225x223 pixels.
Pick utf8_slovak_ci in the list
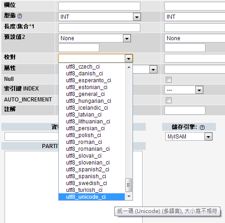[92, 156]
